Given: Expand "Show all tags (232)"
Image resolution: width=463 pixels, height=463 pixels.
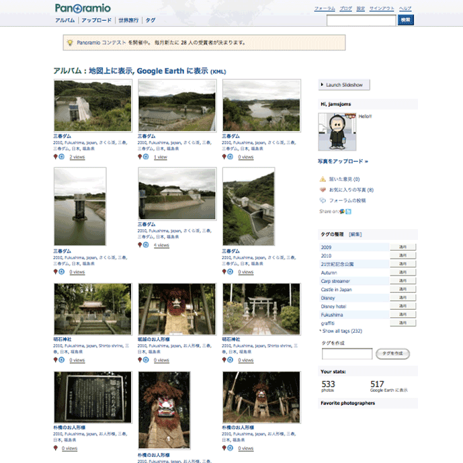Looking at the screenshot, I should pyautogui.click(x=342, y=331).
